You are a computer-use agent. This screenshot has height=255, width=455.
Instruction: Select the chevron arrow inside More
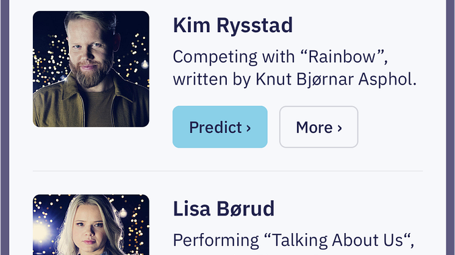click(x=340, y=128)
